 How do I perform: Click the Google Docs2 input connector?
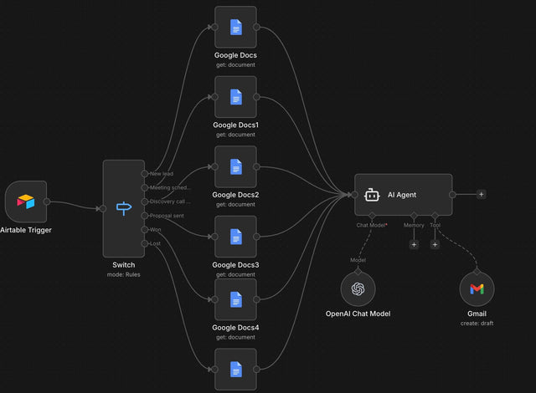214,167
